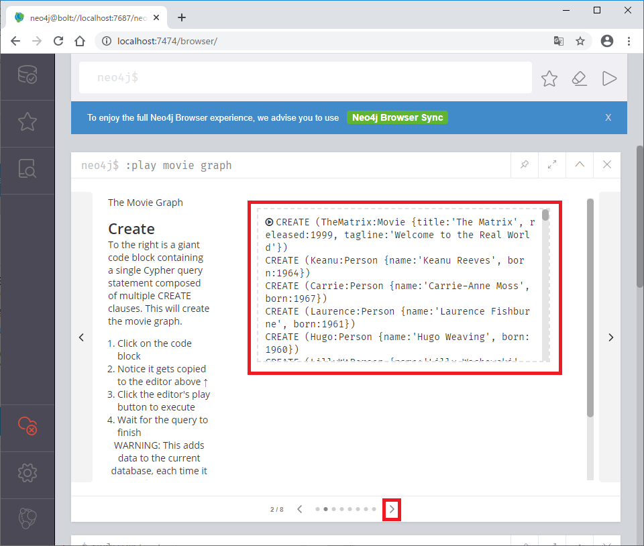Click the 'Create' heading
This screenshot has height=546, width=644.
131,229
